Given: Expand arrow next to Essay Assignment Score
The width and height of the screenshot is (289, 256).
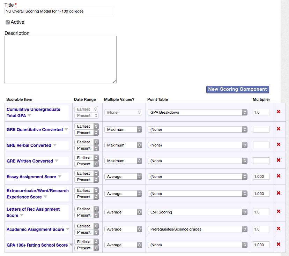Looking at the screenshot, I should pyautogui.click(x=60, y=176).
